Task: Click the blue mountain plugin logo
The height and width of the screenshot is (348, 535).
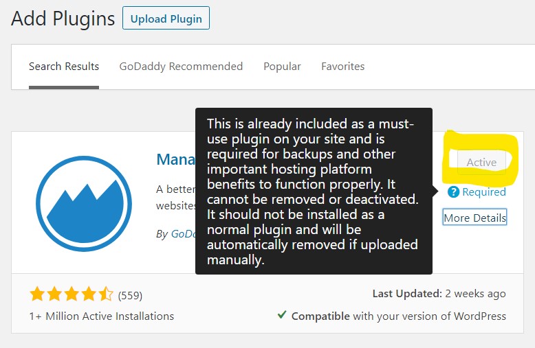Action: tap(84, 204)
